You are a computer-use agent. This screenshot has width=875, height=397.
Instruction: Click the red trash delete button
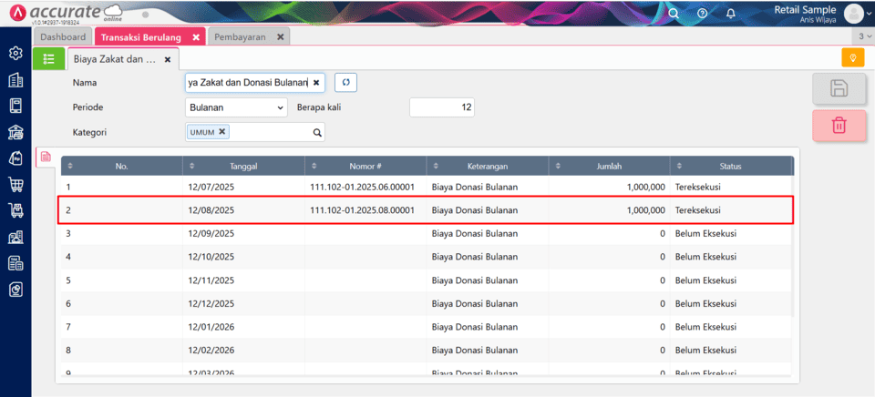coord(839,126)
